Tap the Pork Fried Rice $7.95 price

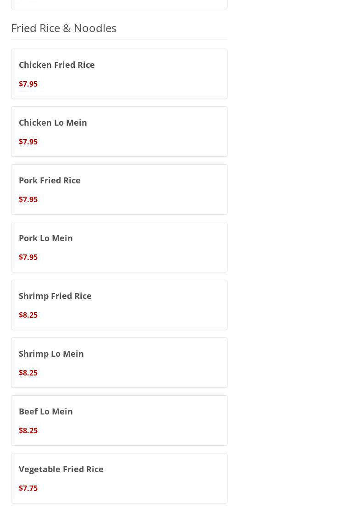[28, 199]
